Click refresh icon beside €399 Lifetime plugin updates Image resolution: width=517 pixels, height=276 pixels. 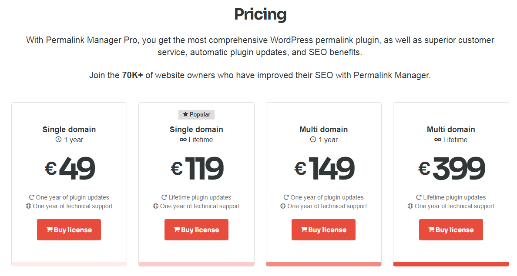pos(419,197)
